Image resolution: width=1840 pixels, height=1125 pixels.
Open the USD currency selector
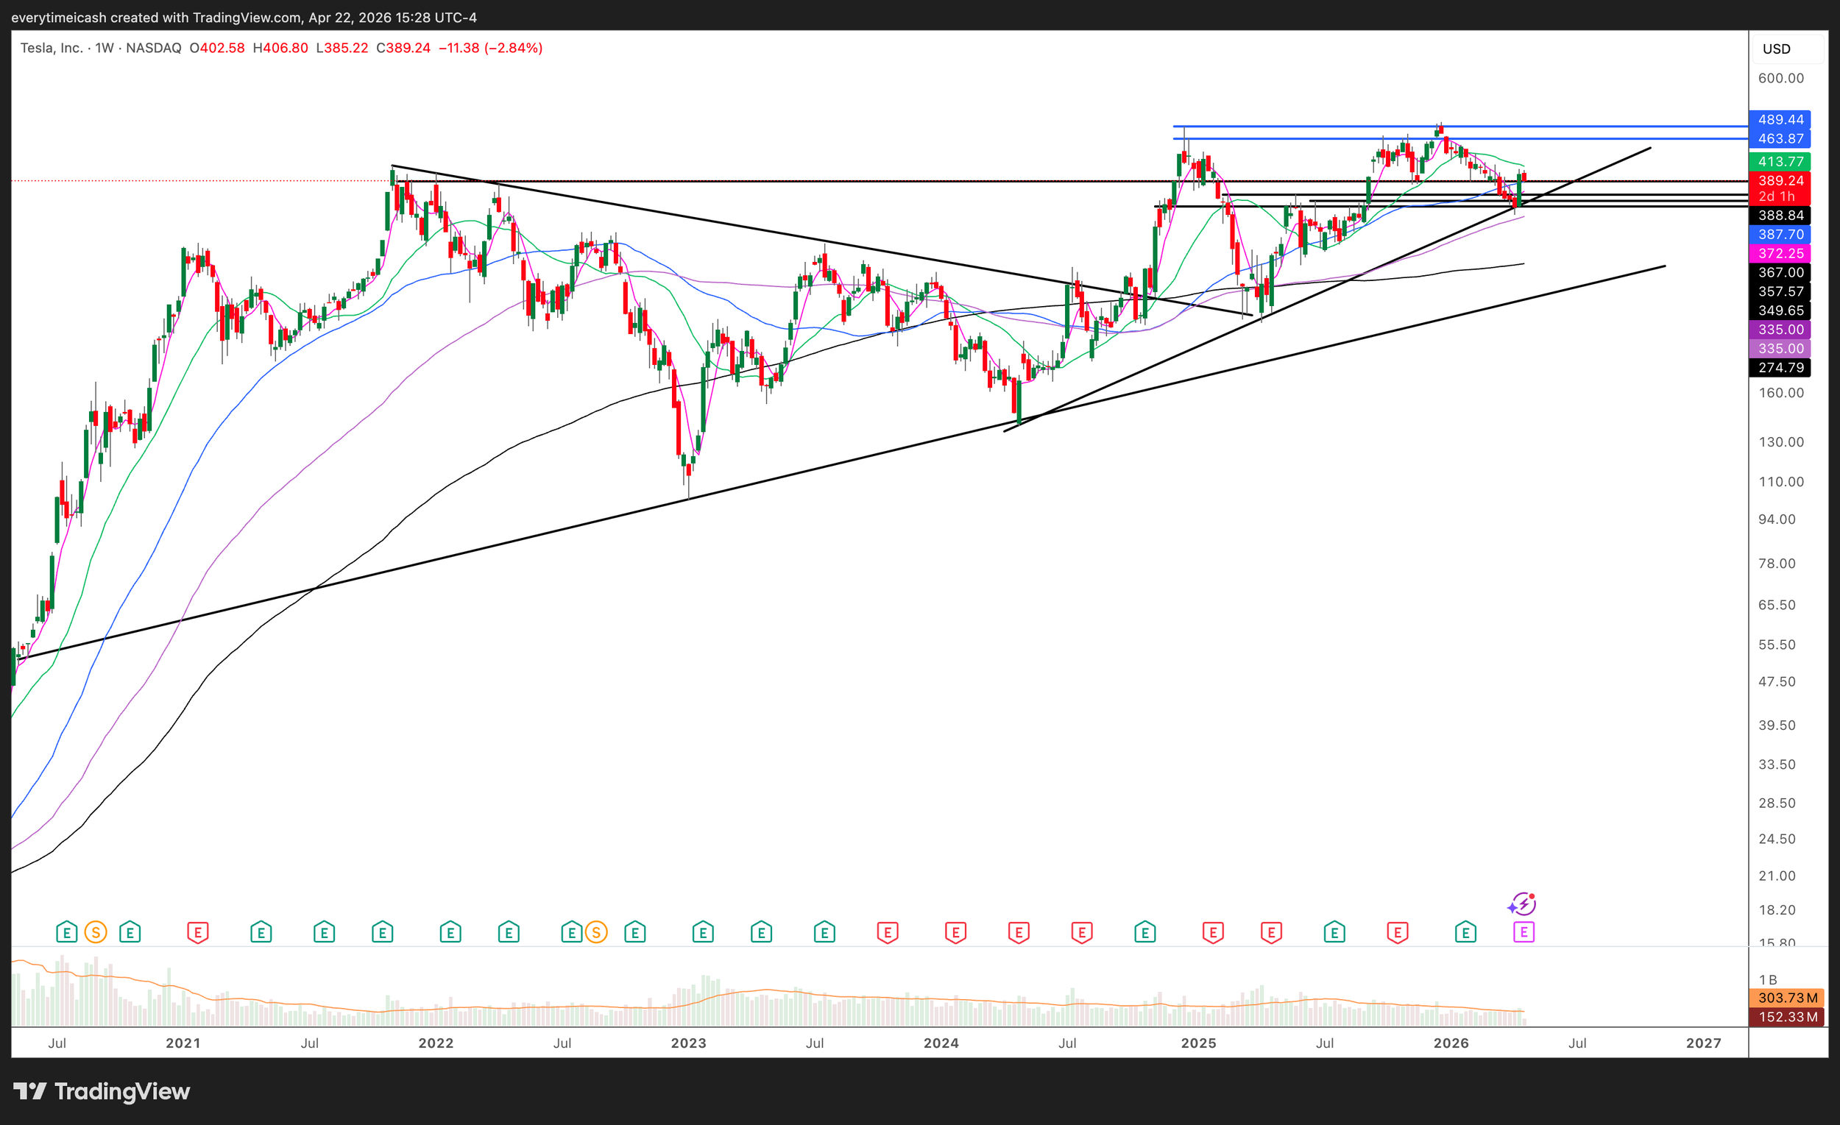1777,49
